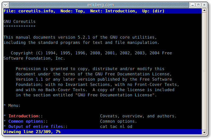Click 'in the section entitled' license line
Image resolution: width=211 pixels, height=139 pixels.
point(86,95)
